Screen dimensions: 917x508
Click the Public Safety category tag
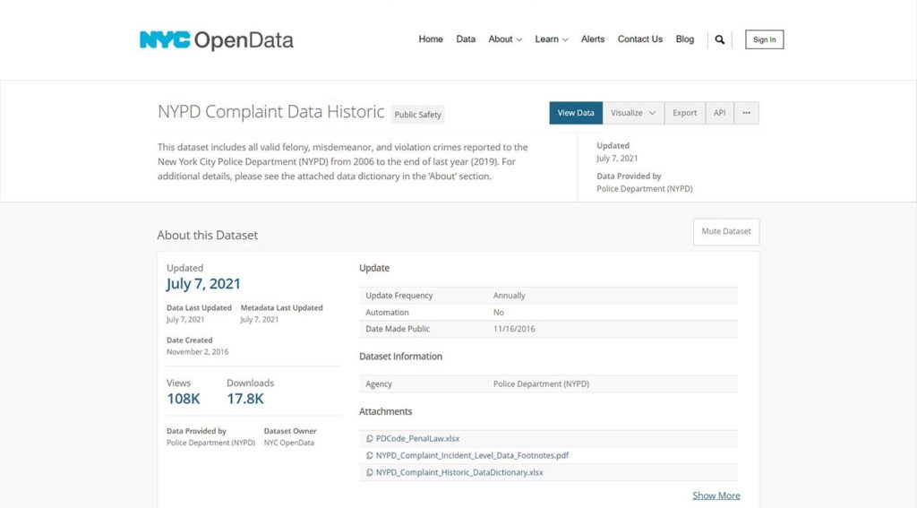coord(417,115)
